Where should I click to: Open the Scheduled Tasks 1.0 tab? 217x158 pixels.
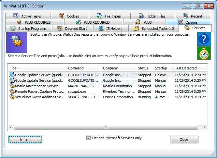[x=153, y=28]
